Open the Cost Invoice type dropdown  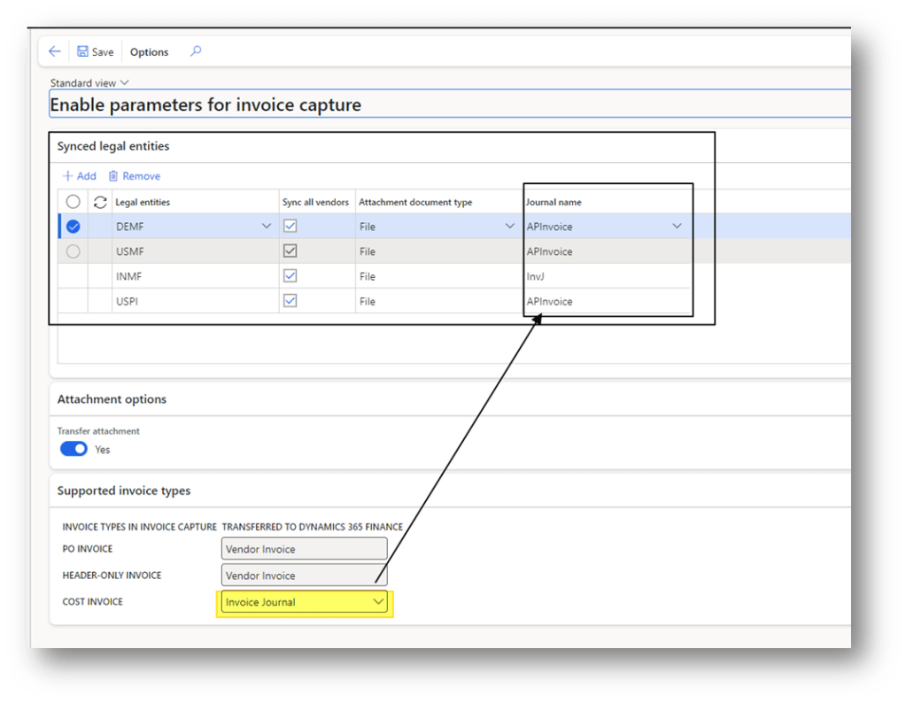tap(378, 602)
